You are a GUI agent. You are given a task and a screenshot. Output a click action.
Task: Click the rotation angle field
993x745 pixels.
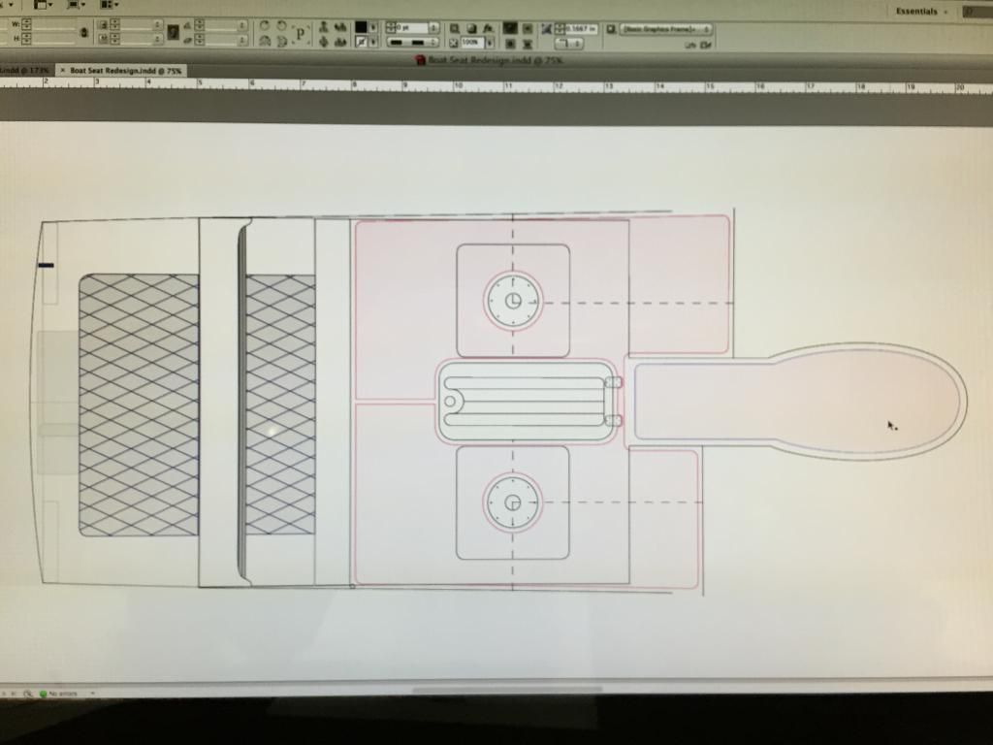pyautogui.click(x=222, y=25)
